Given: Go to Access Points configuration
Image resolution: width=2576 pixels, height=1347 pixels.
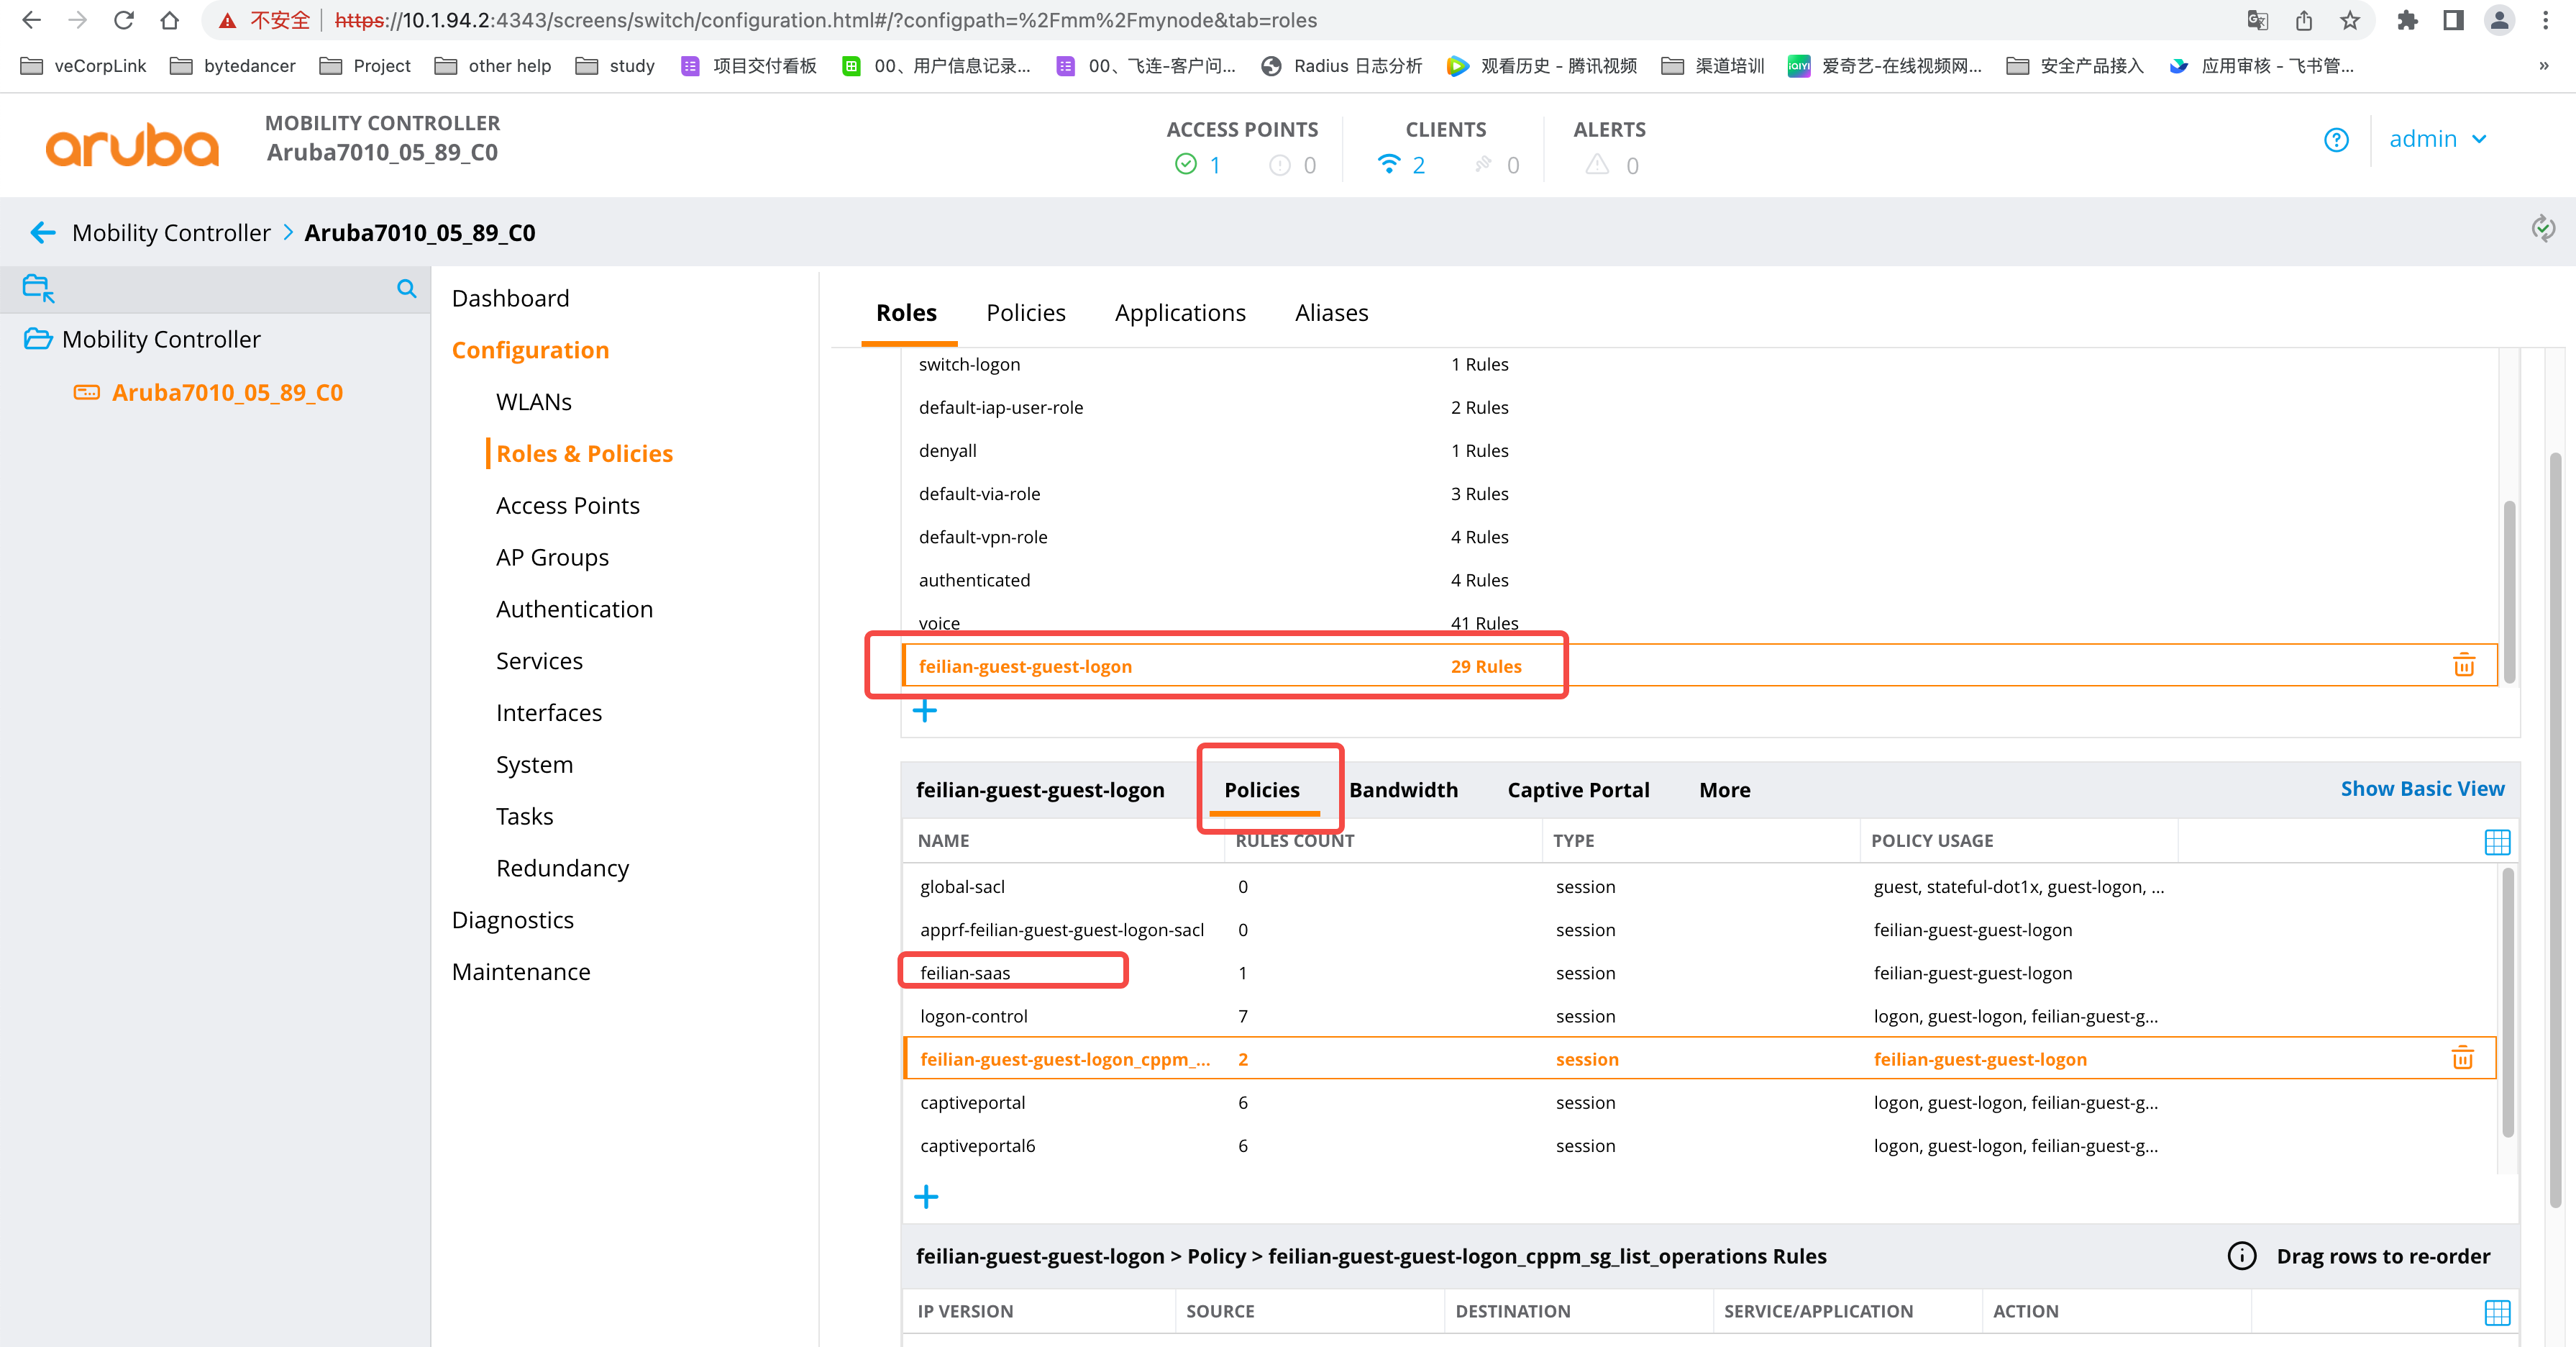Looking at the screenshot, I should [x=567, y=505].
